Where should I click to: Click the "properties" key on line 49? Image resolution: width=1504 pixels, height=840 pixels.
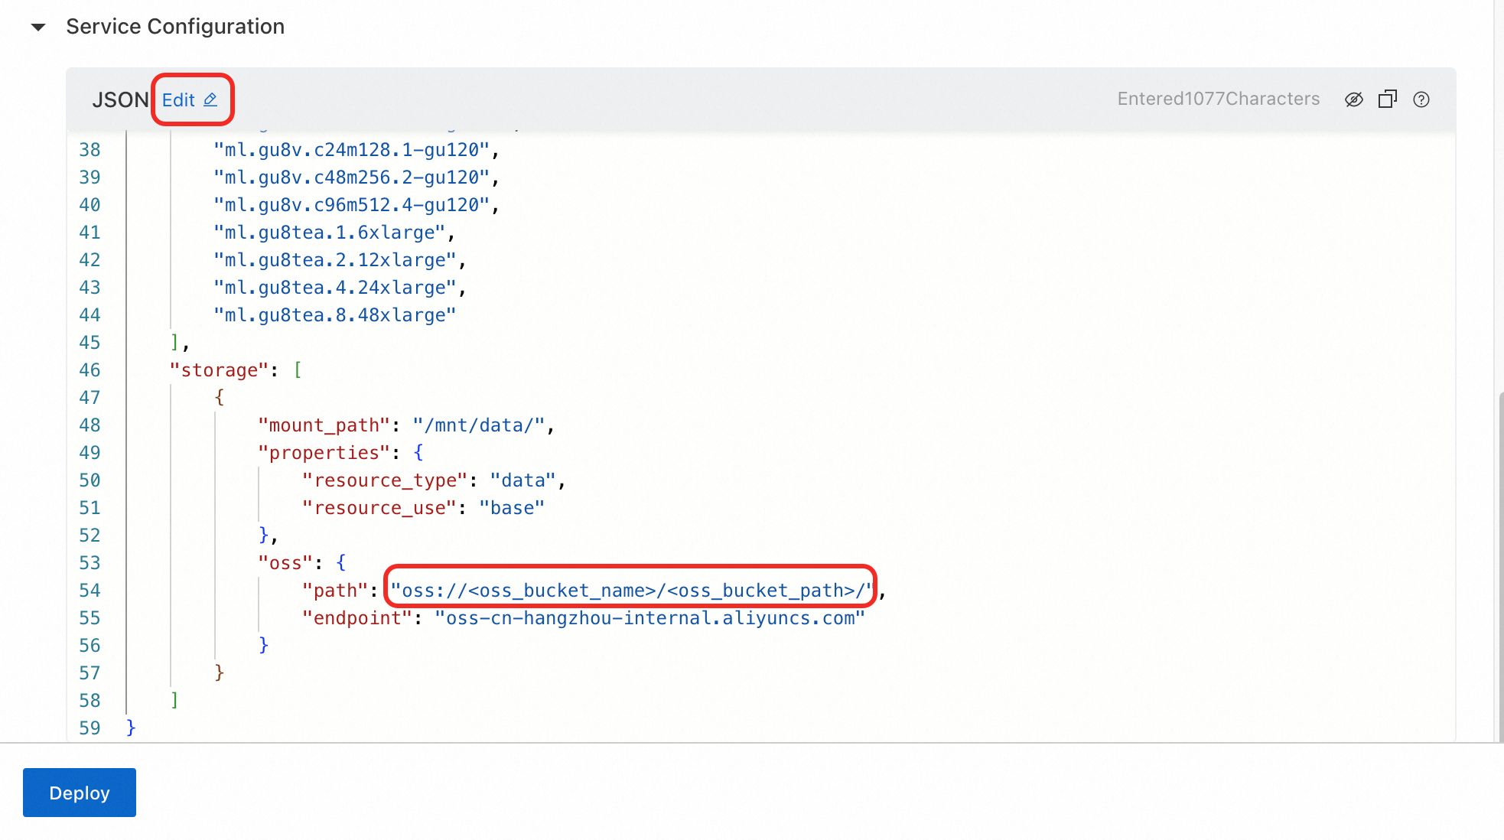[324, 453]
